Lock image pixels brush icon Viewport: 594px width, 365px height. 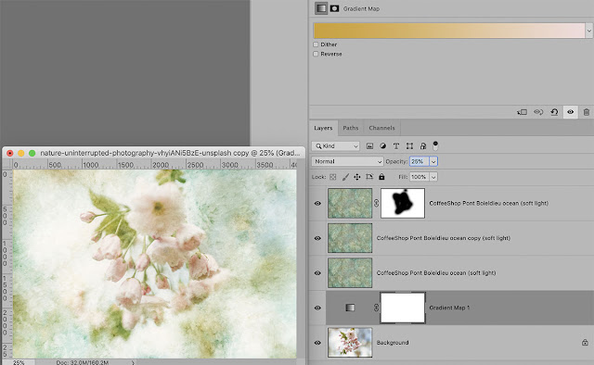click(x=345, y=177)
